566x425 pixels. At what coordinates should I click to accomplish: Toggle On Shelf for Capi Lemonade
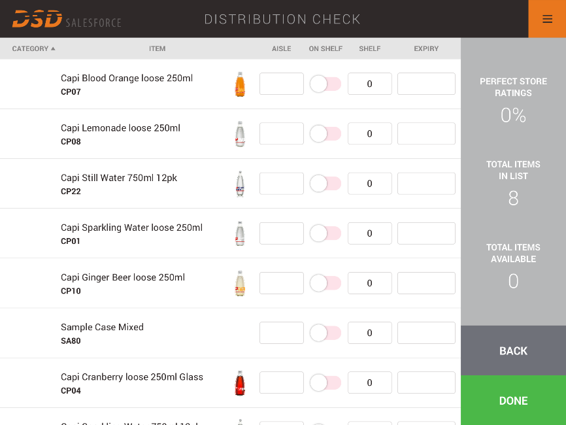(x=325, y=133)
